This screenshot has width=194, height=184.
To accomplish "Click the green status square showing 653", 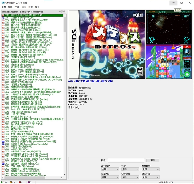I will coord(2,182).
